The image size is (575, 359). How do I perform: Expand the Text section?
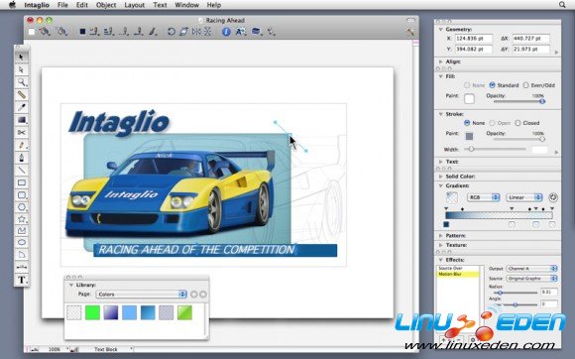click(441, 162)
